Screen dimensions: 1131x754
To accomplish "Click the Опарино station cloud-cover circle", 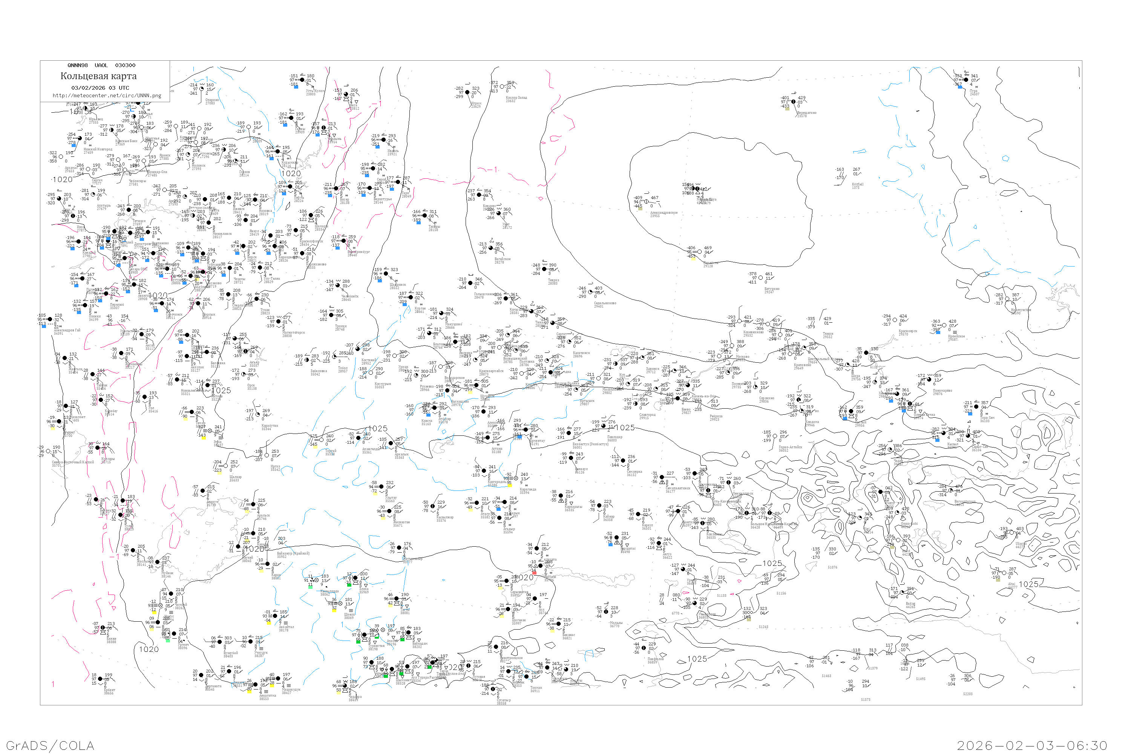I will pyautogui.click(x=202, y=89).
